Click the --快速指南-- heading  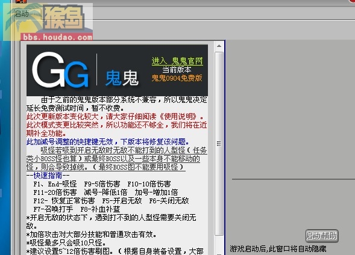click(48, 176)
